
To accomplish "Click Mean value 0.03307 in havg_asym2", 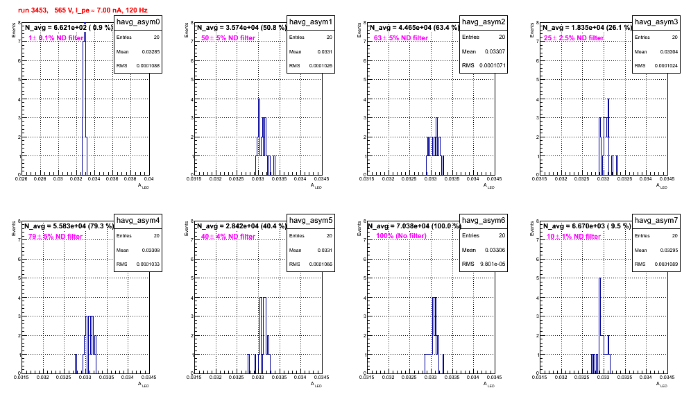I will 495,51.
